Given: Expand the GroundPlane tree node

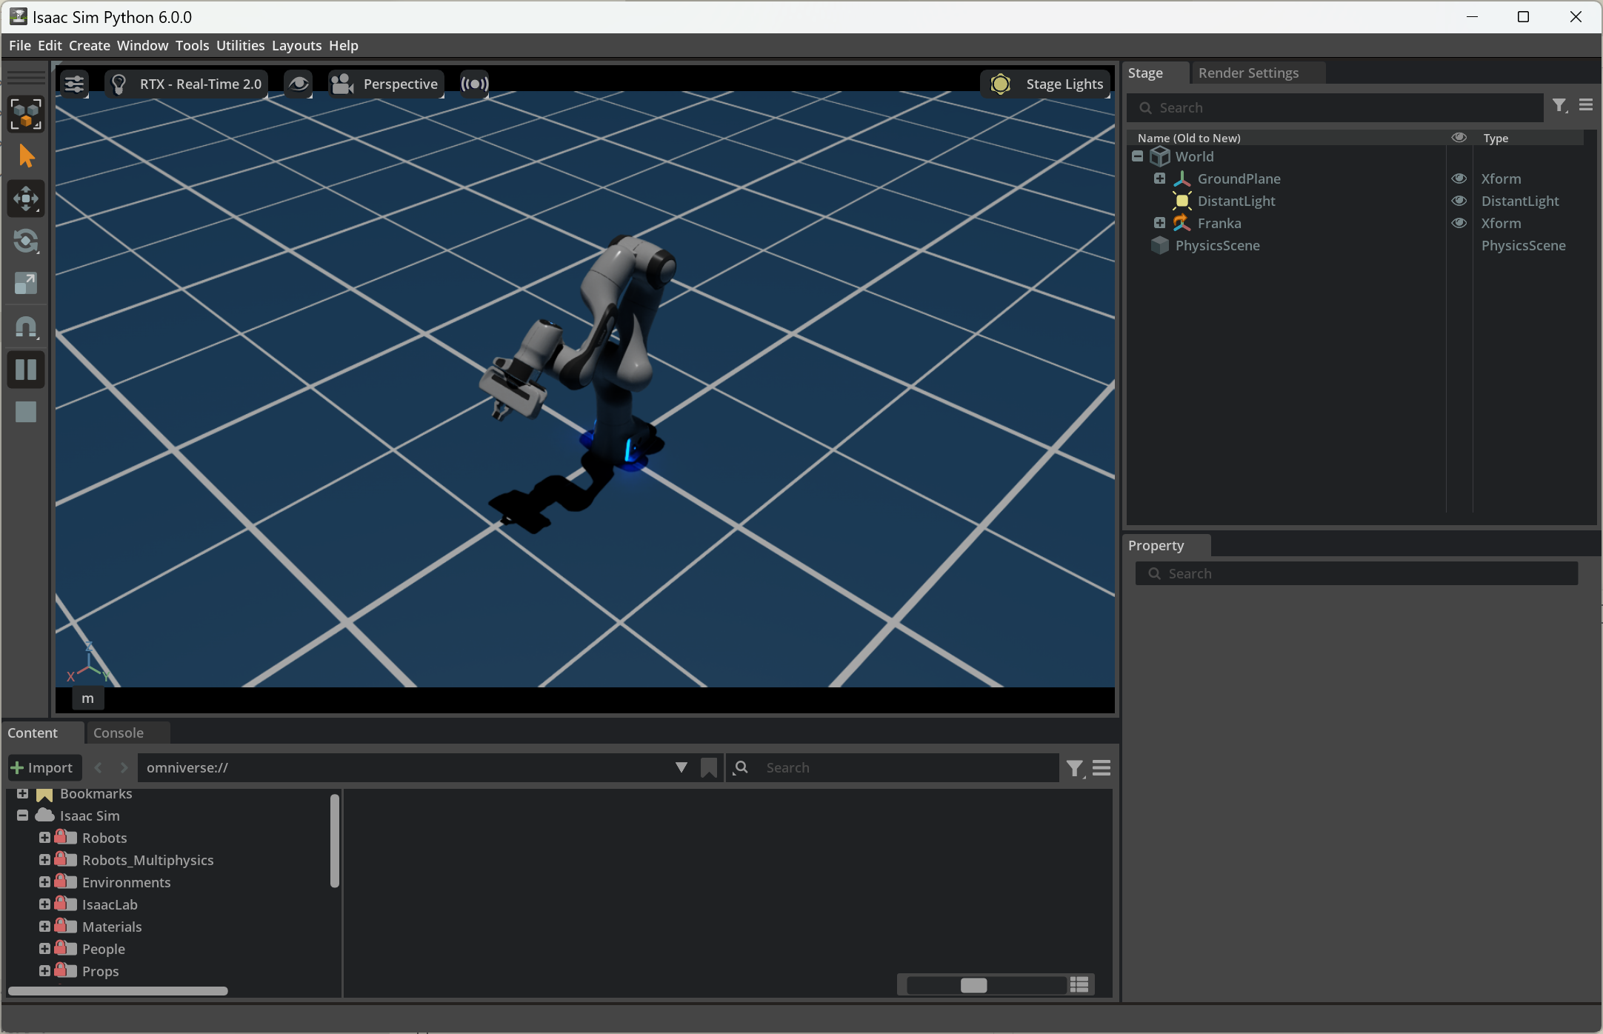Looking at the screenshot, I should pyautogui.click(x=1160, y=179).
